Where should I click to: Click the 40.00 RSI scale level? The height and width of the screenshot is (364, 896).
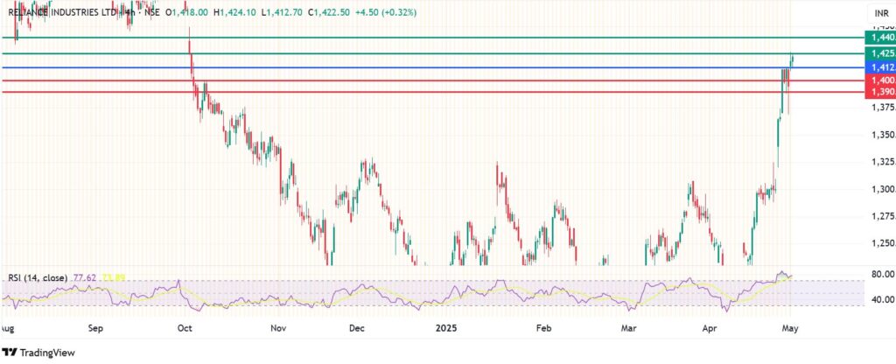click(882, 300)
